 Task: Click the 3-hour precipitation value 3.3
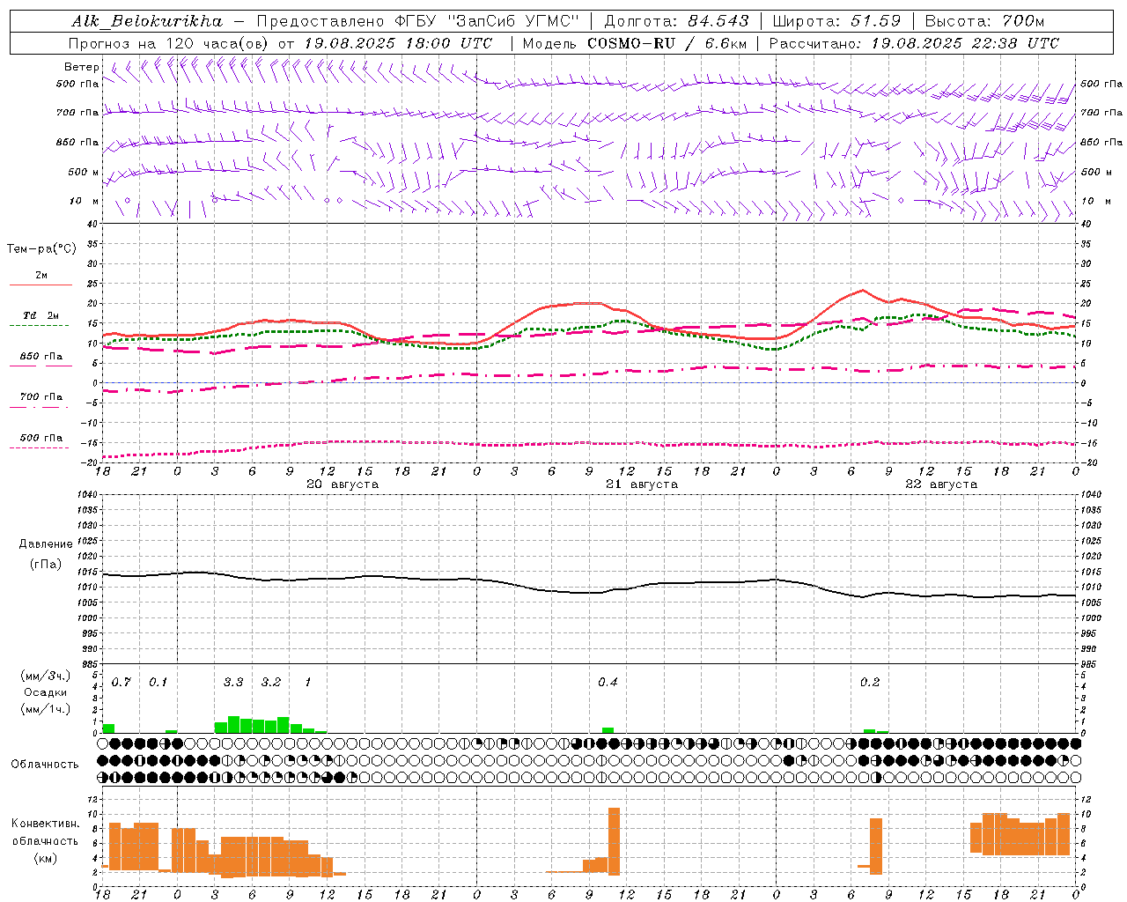(x=233, y=683)
